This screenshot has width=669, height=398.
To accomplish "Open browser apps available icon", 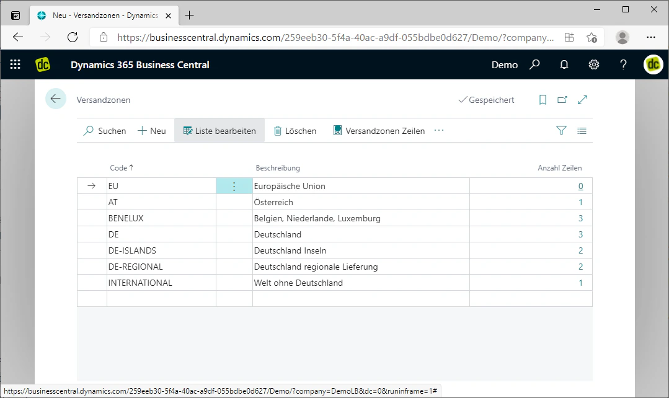I will pos(569,37).
